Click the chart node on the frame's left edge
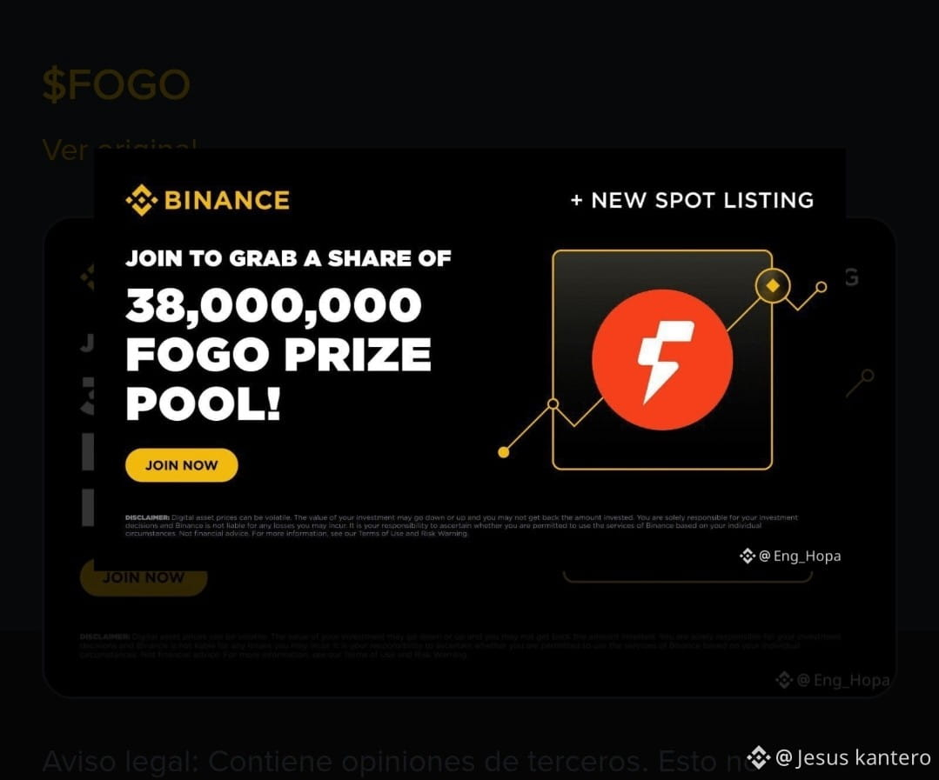The image size is (939, 780). (x=553, y=404)
